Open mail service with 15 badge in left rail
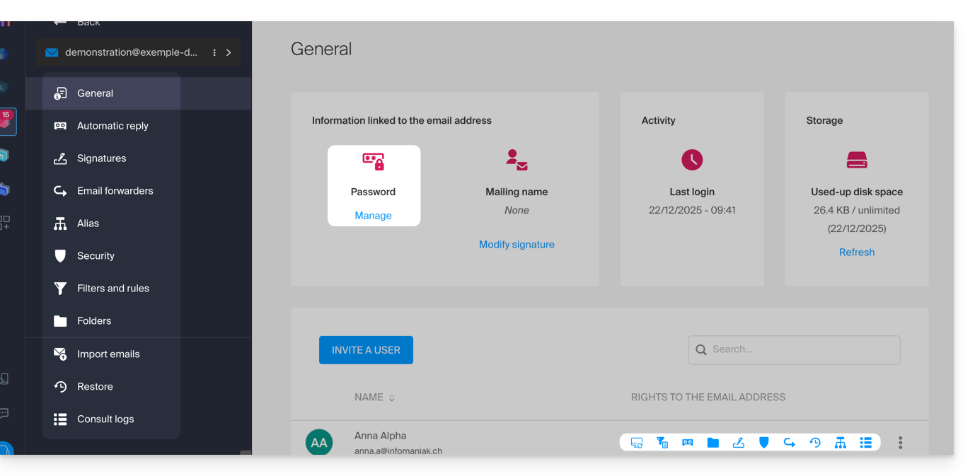This screenshot has width=975, height=476. coord(6,122)
